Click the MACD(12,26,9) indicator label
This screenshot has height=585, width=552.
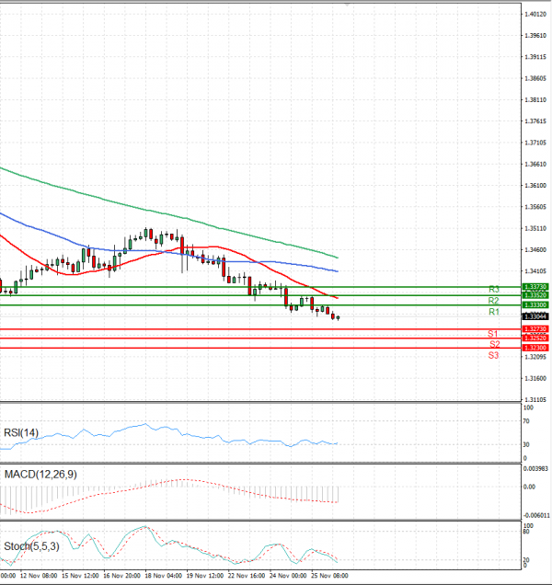tap(40, 474)
